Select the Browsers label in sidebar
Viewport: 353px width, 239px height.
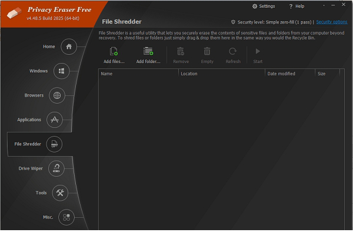pos(34,95)
